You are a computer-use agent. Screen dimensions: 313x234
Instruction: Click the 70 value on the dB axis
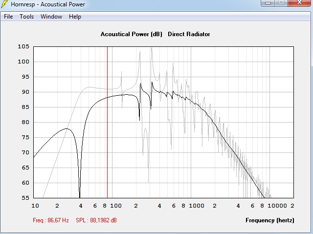[25, 152]
